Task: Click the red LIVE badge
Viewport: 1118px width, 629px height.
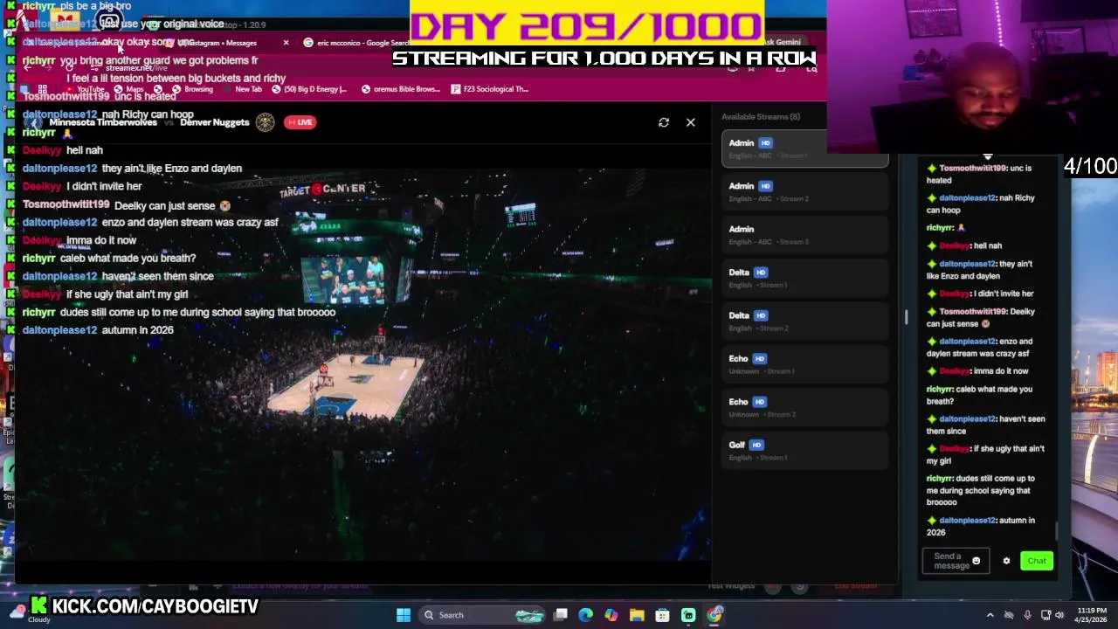Action: pyautogui.click(x=300, y=122)
